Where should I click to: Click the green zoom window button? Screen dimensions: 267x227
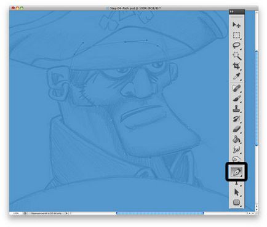22,8
